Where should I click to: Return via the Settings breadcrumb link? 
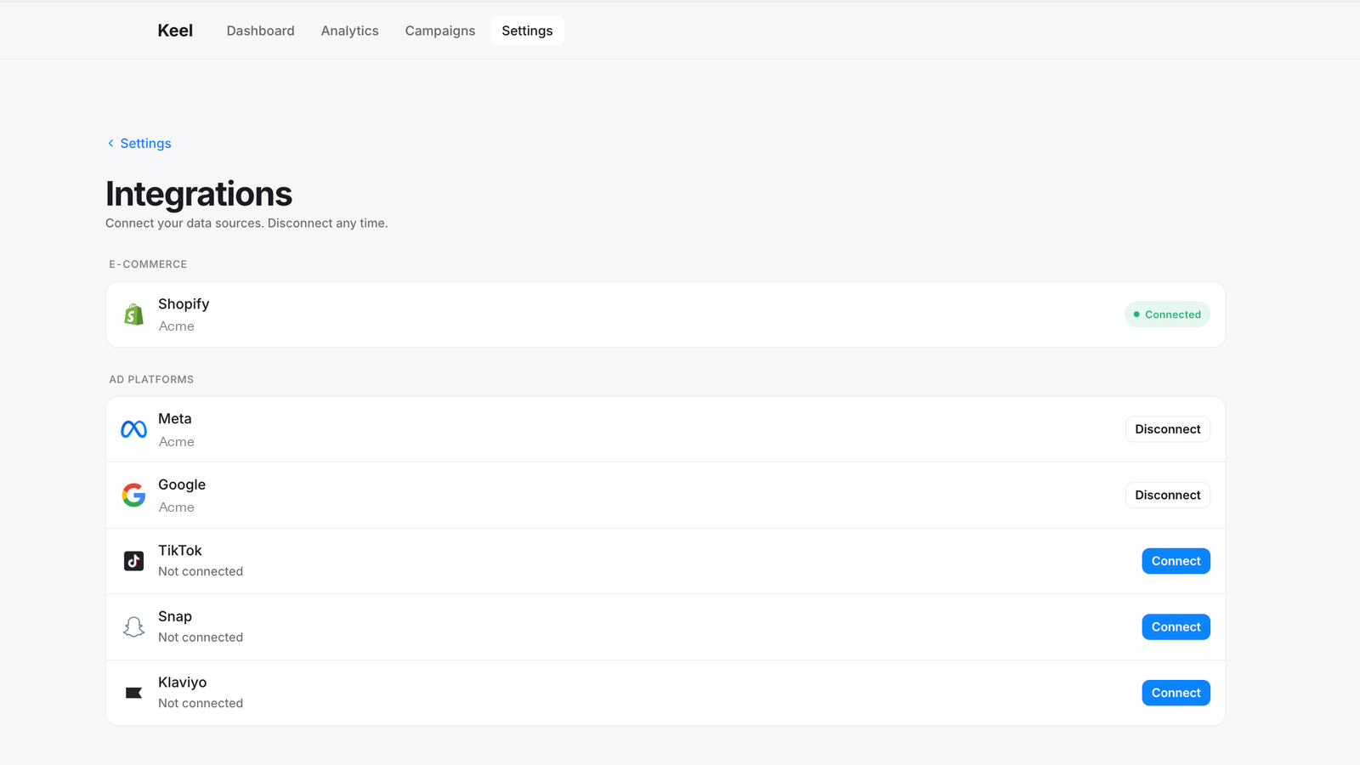tap(145, 144)
